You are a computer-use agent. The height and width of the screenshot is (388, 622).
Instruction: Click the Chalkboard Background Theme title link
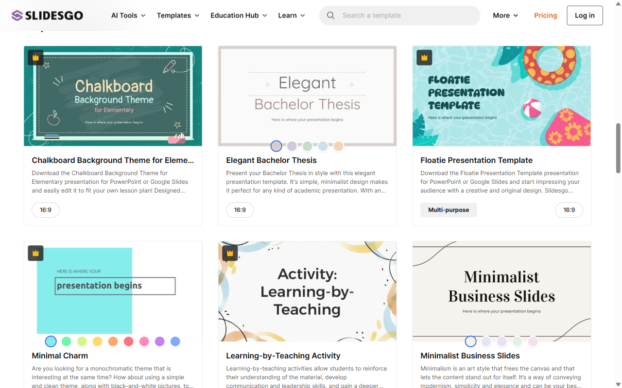pos(113,160)
